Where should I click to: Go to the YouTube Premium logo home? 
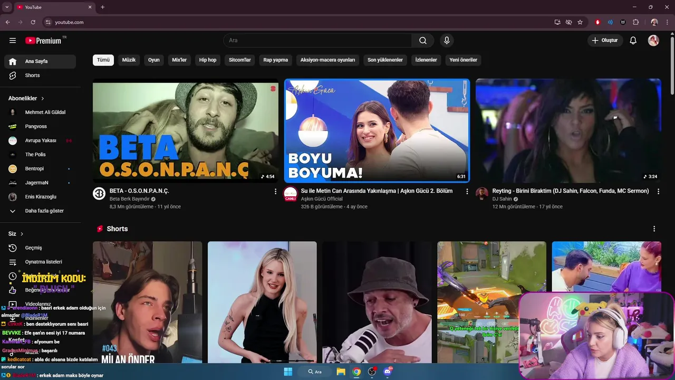coord(44,41)
